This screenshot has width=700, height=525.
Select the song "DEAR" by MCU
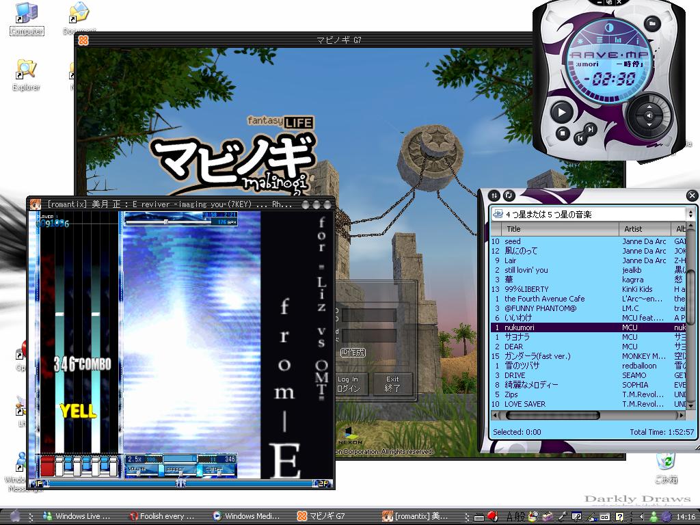(x=589, y=347)
